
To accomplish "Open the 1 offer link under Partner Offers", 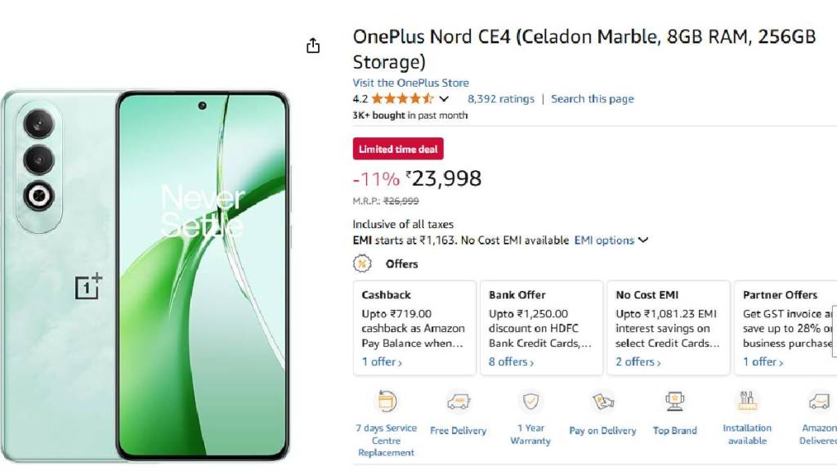I will pos(763,361).
